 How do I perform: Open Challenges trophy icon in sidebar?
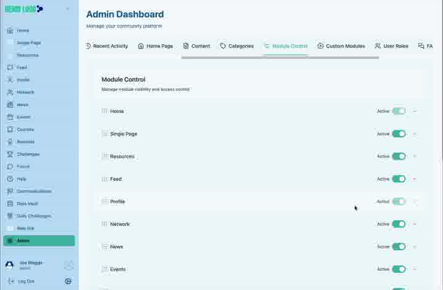click(x=10, y=154)
